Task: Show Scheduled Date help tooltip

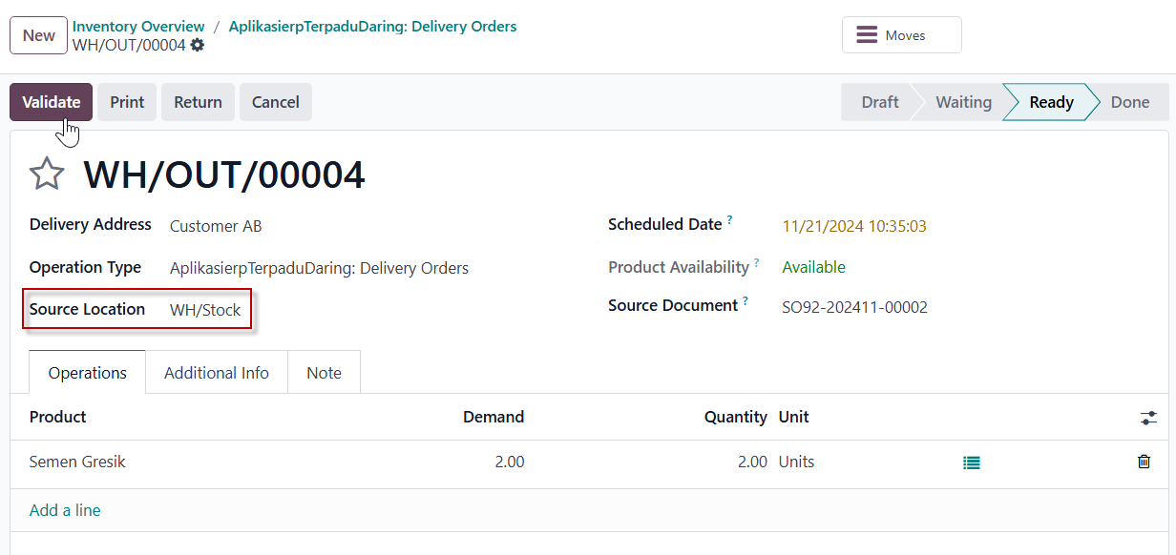Action: (x=730, y=220)
